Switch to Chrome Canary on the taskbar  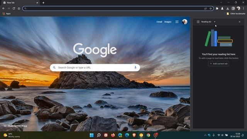click(141, 135)
